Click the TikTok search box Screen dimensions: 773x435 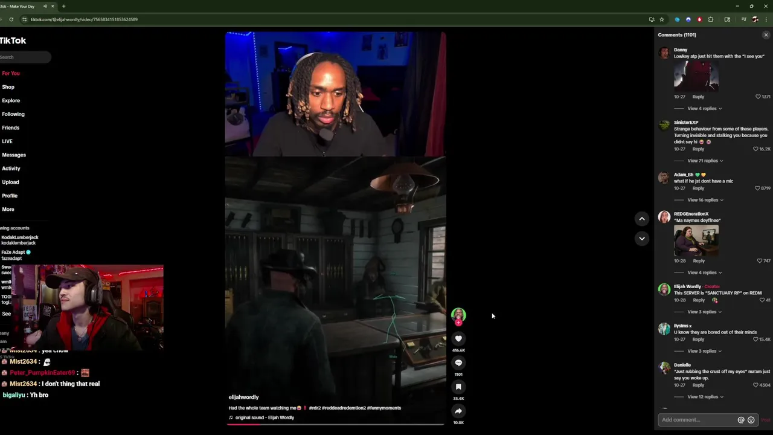(25, 57)
